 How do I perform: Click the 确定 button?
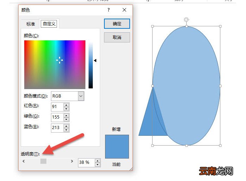117,24
